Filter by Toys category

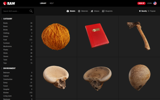pyautogui.click(x=18, y=63)
